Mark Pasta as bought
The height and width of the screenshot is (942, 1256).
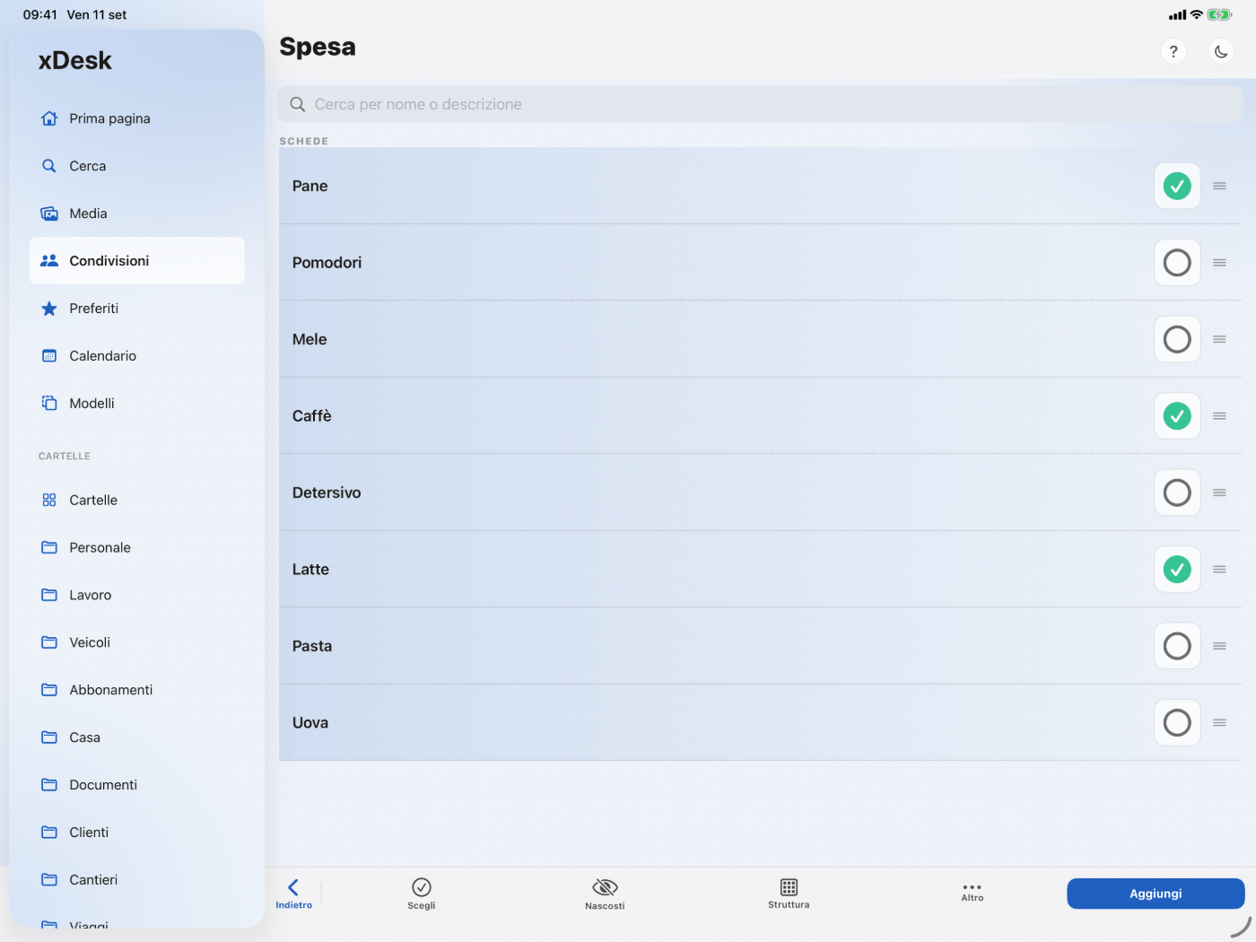[x=1177, y=646]
